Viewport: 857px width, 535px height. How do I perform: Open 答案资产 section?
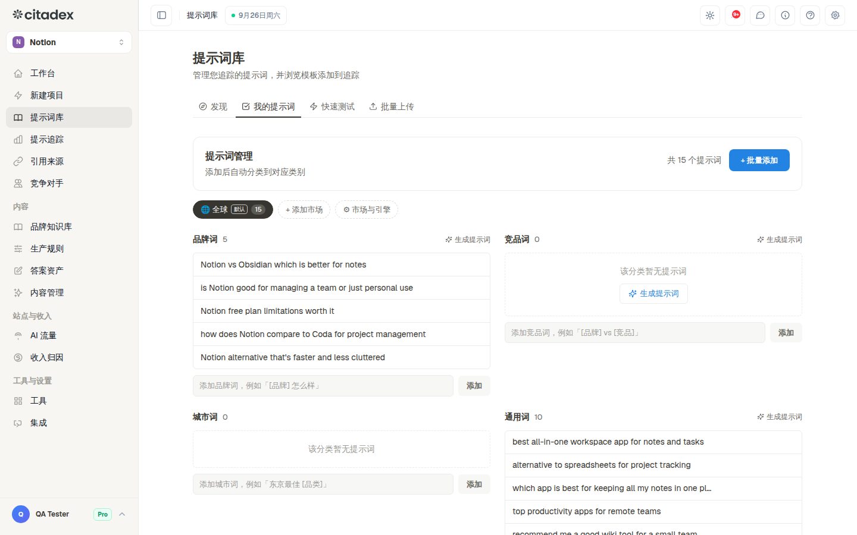(69, 270)
